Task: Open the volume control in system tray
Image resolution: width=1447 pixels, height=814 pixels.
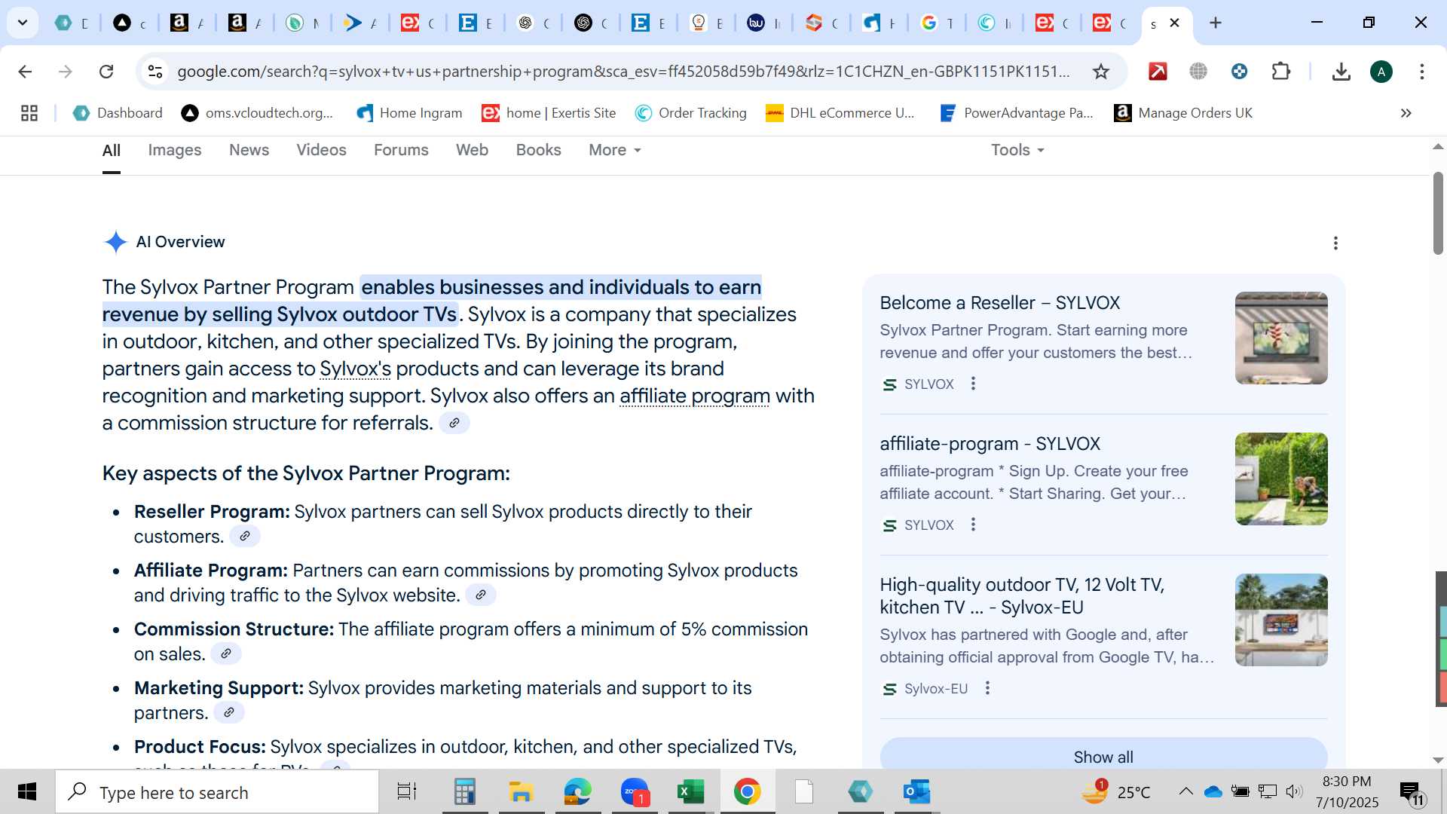Action: pos(1294,791)
